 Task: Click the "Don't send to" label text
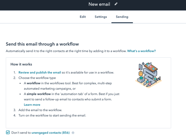[x=21, y=133]
